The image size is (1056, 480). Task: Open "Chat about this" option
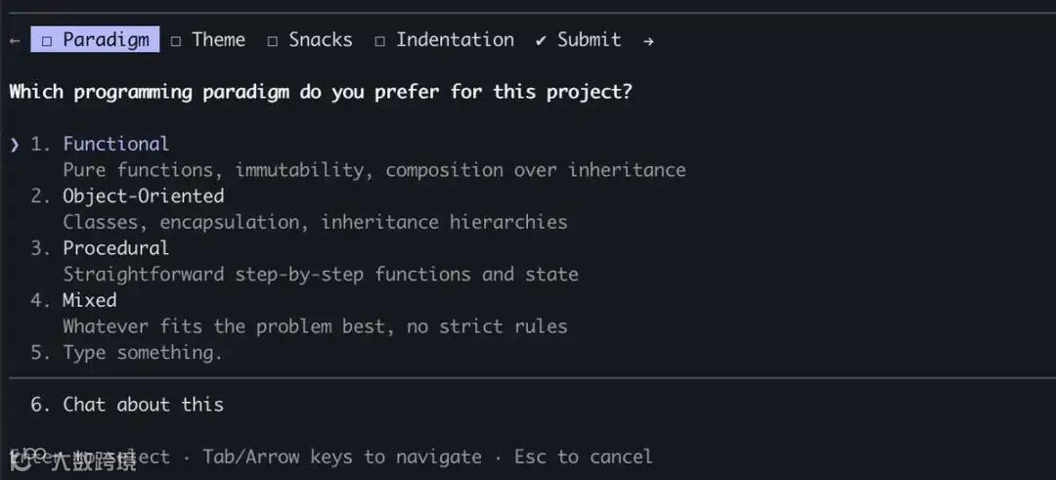pos(143,405)
